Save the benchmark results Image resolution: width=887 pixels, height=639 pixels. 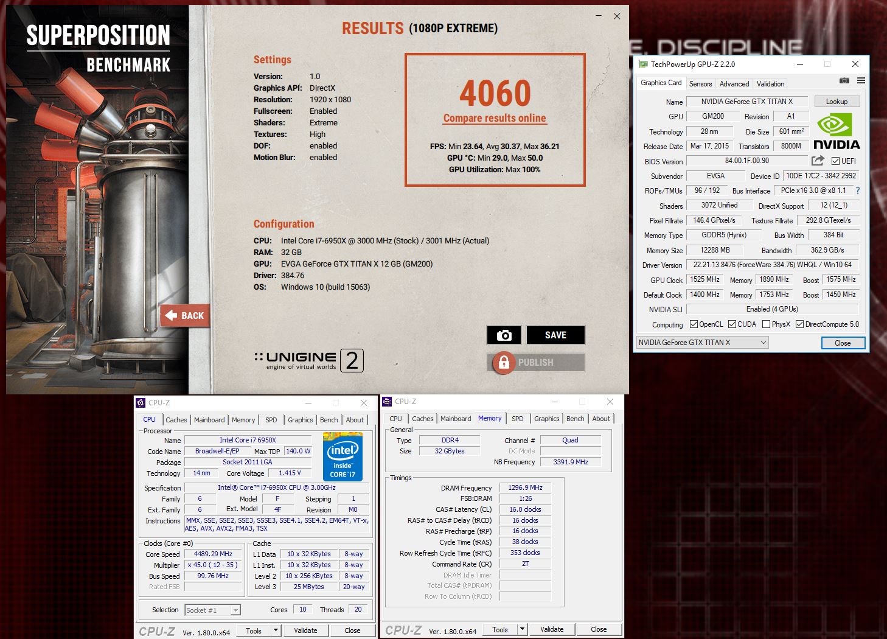(555, 335)
